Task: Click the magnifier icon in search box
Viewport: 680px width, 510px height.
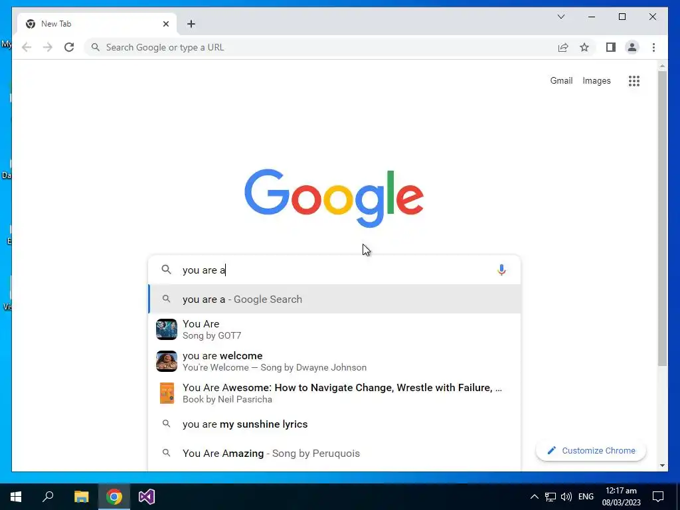Action: (x=166, y=270)
